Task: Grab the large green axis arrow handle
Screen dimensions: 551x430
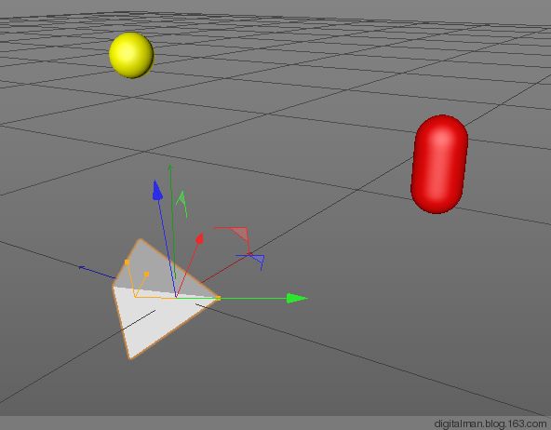Action: [x=297, y=299]
